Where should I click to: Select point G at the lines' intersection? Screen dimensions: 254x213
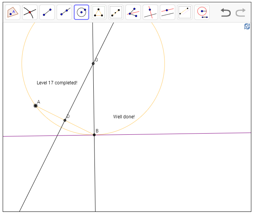click(93, 63)
